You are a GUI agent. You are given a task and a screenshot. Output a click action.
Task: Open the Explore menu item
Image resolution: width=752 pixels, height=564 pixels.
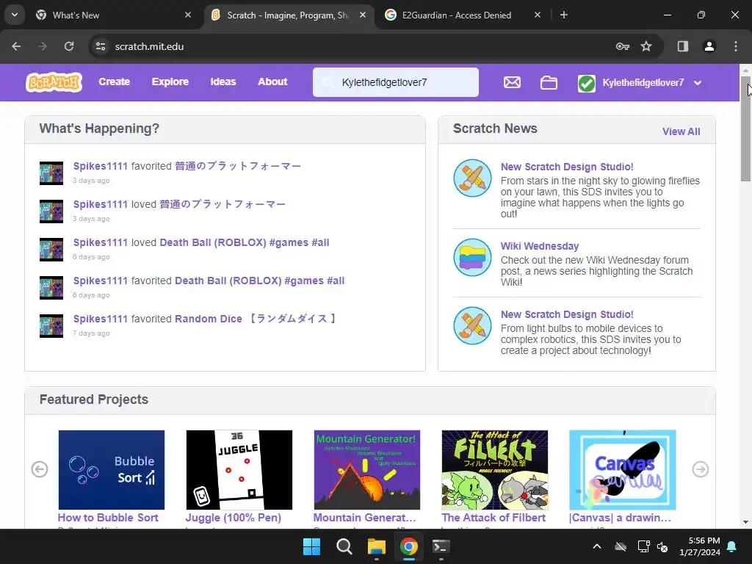pos(170,82)
